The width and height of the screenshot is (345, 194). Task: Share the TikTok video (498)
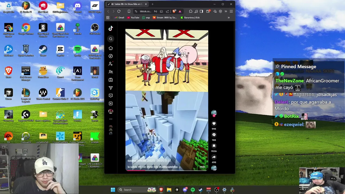pyautogui.click(x=214, y=157)
